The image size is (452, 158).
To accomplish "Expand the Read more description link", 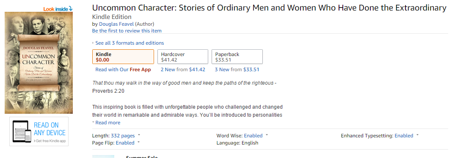I will click(107, 123).
